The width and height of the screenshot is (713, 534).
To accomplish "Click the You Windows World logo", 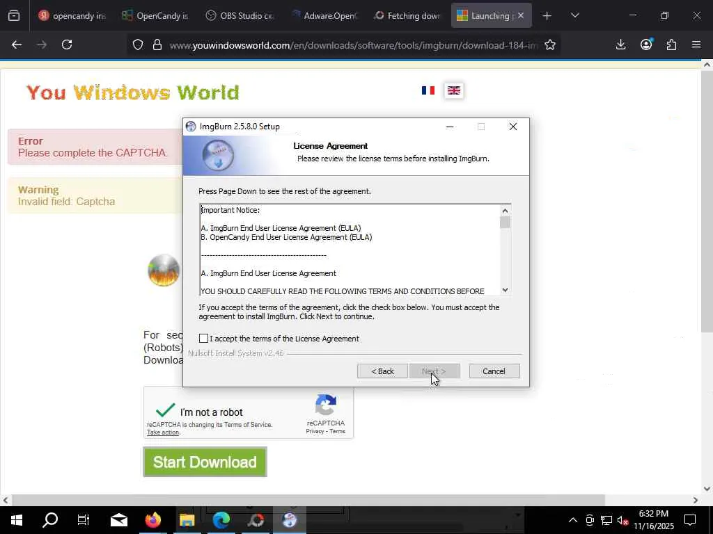I will tap(133, 92).
